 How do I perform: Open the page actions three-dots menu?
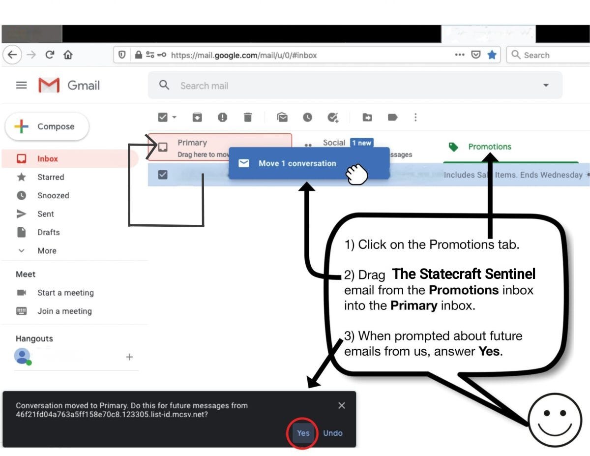click(x=460, y=55)
